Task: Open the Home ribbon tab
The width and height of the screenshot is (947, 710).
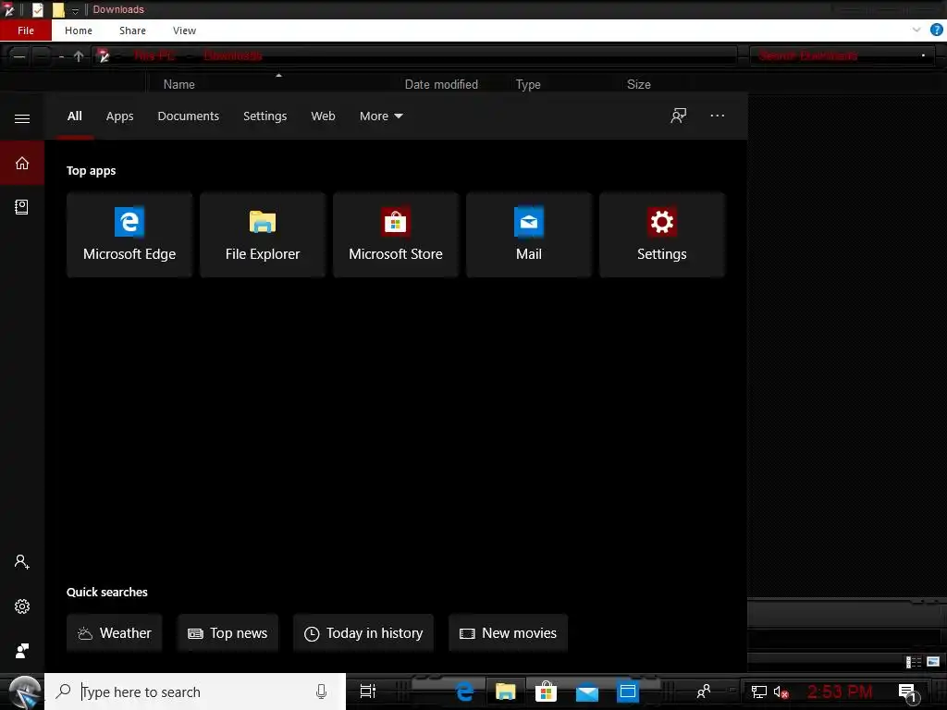Action: coord(79,31)
